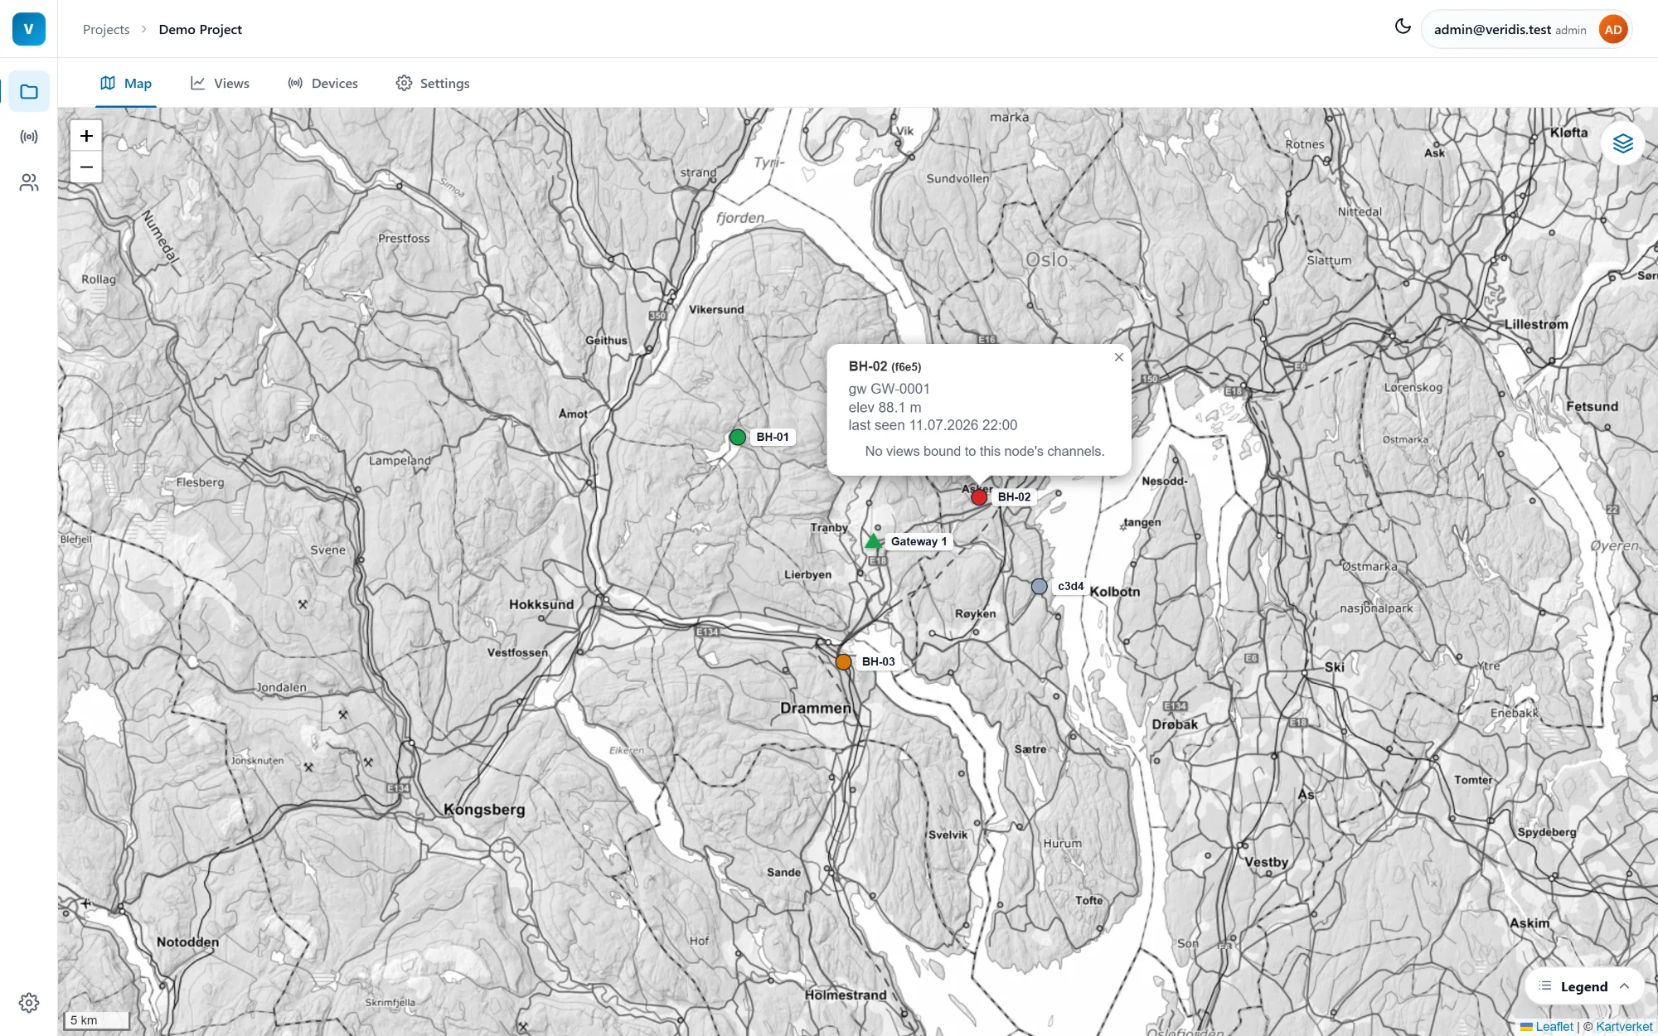Click the BH-01 map label

(773, 437)
